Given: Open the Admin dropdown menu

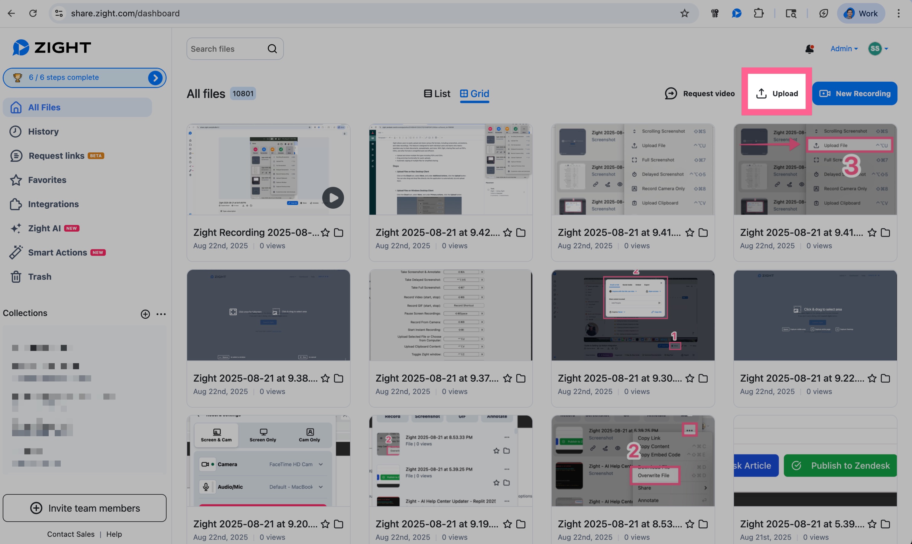Looking at the screenshot, I should pos(844,49).
